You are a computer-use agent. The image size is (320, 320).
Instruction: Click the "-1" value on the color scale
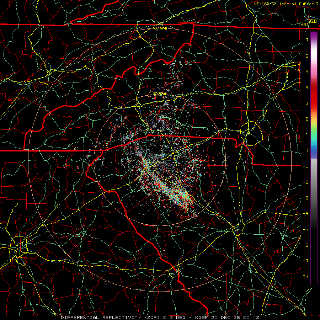click(x=305, y=166)
